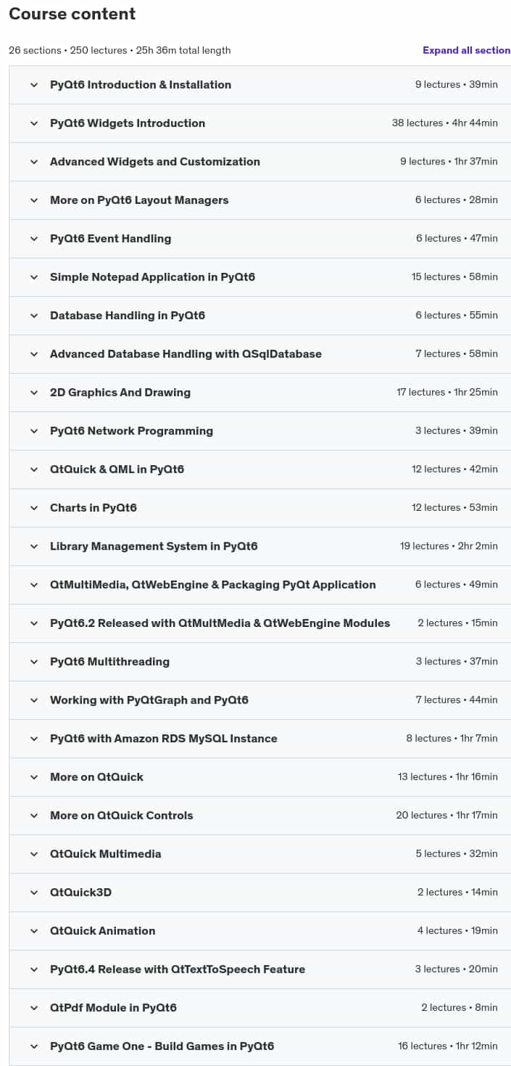Open chevron for QtQuick & QML in PyQt6
511x1066 pixels.
pos(33,470)
